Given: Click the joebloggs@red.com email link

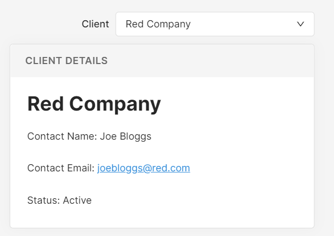Looking at the screenshot, I should coord(144,168).
